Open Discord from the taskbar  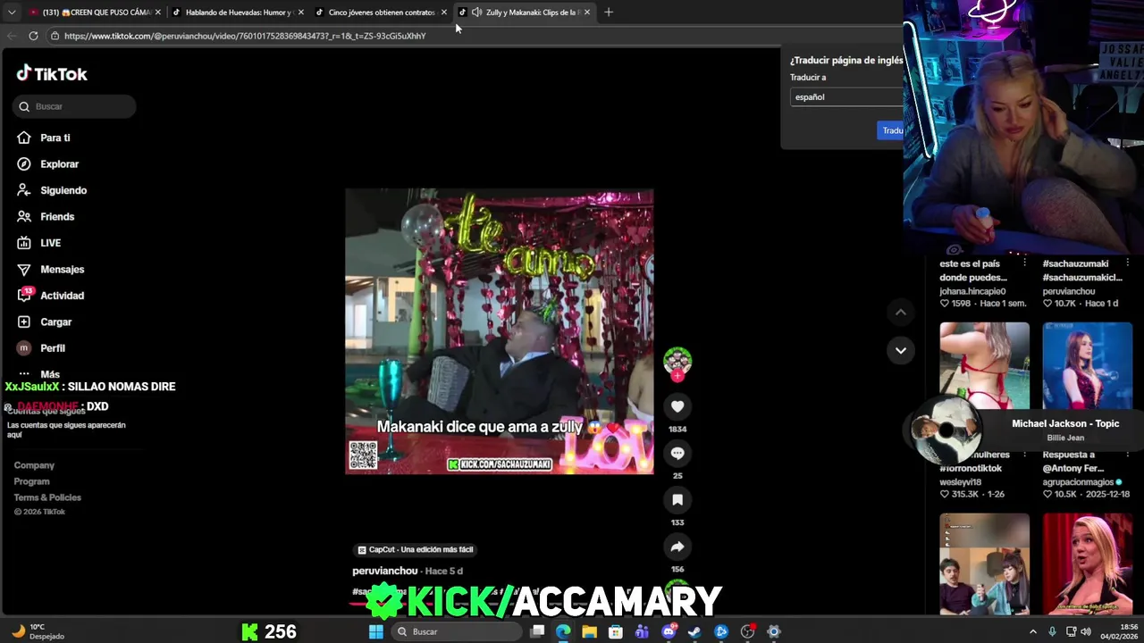669,631
